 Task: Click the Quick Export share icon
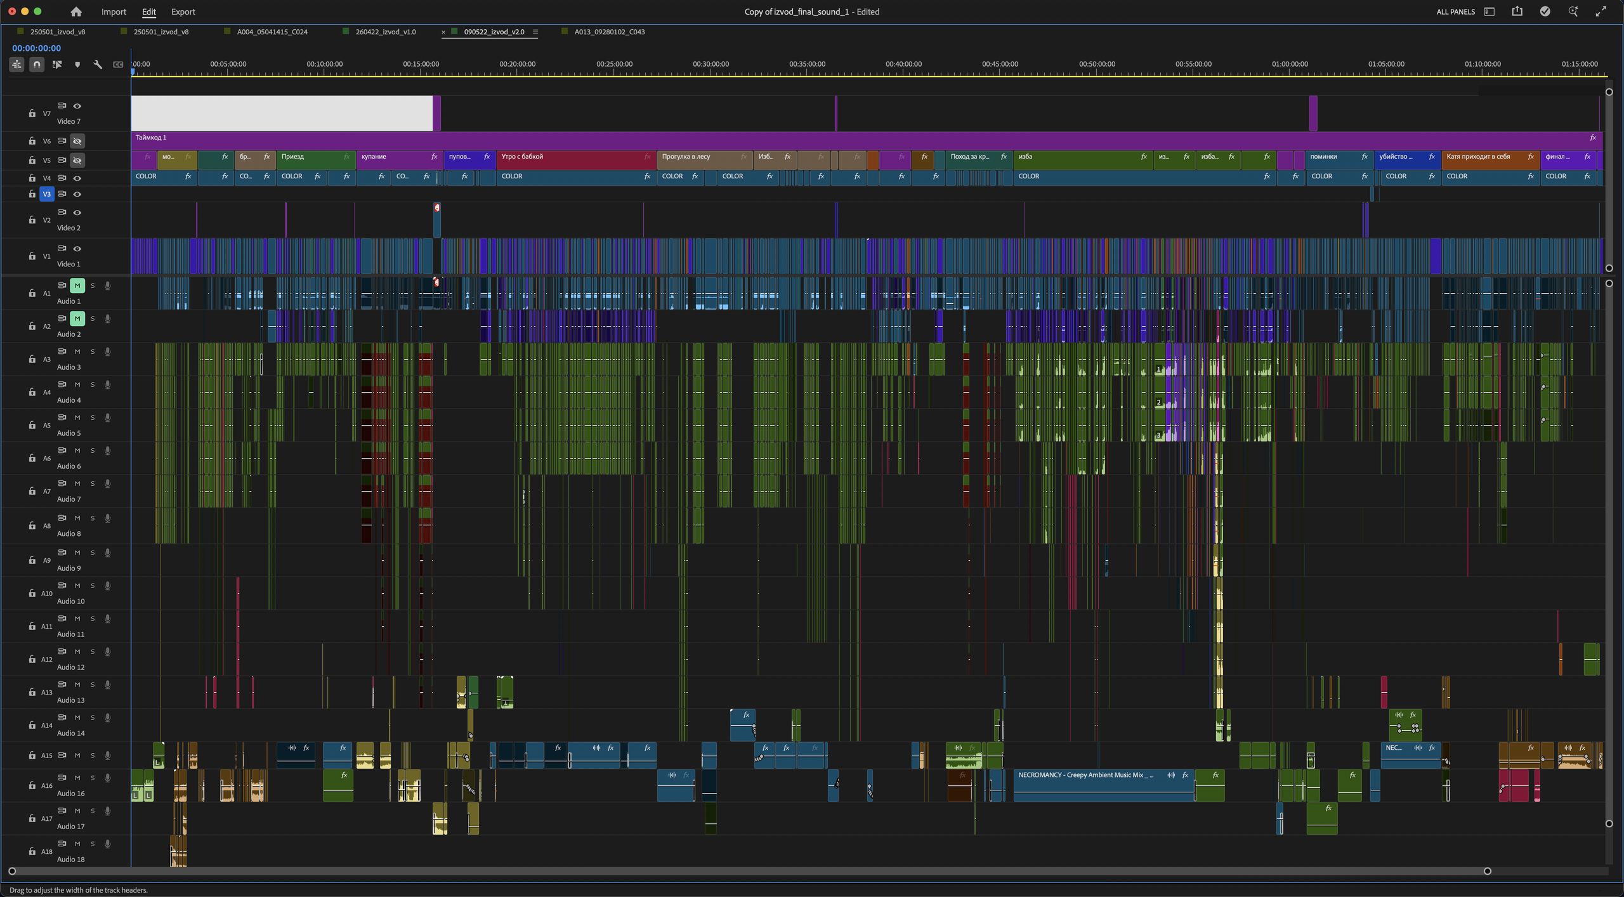[x=1517, y=11]
